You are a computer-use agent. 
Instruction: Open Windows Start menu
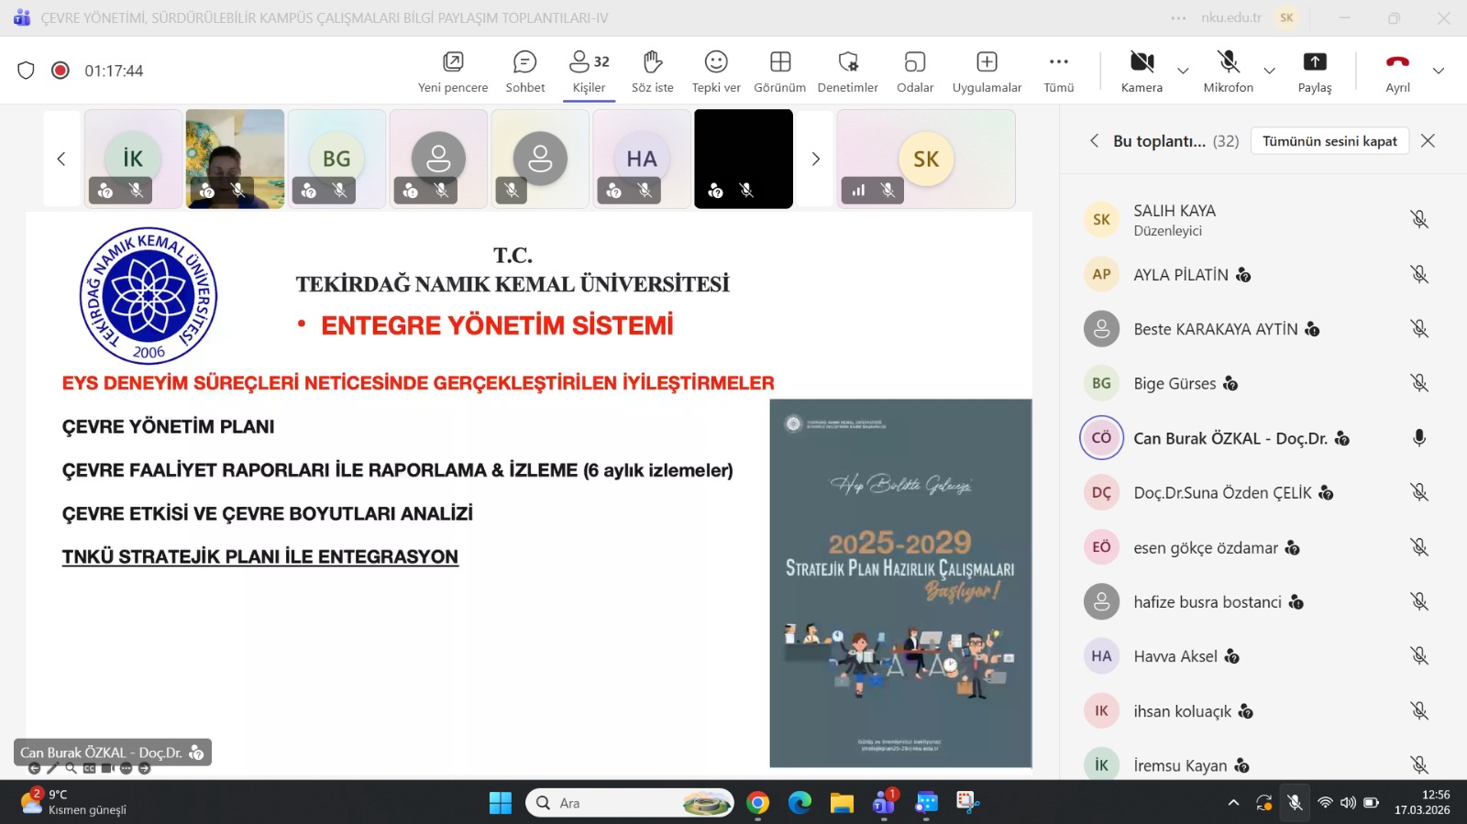(501, 803)
